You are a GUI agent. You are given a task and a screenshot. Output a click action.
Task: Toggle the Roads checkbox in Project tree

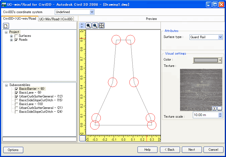pyautogui.click(x=16, y=40)
